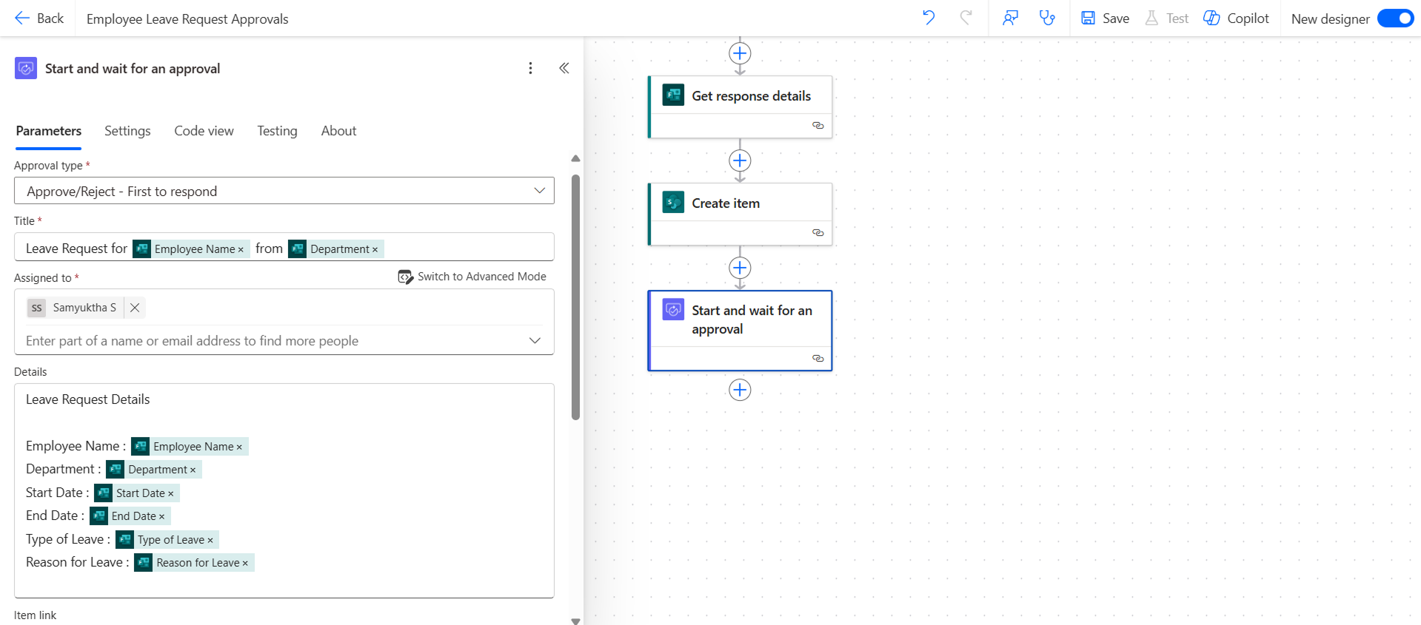The width and height of the screenshot is (1421, 625).
Task: Click Switch to Advanced Mode
Action: click(472, 277)
